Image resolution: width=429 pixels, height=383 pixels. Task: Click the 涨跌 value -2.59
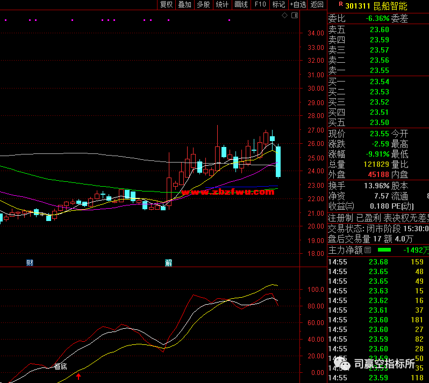click(x=380, y=144)
